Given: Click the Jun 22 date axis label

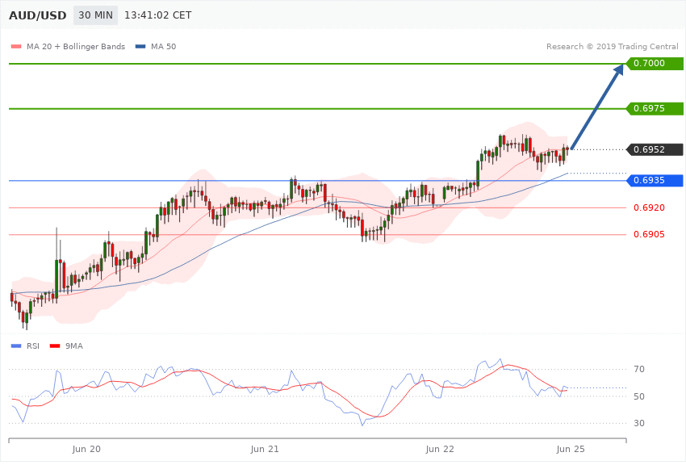Looking at the screenshot, I should (440, 449).
